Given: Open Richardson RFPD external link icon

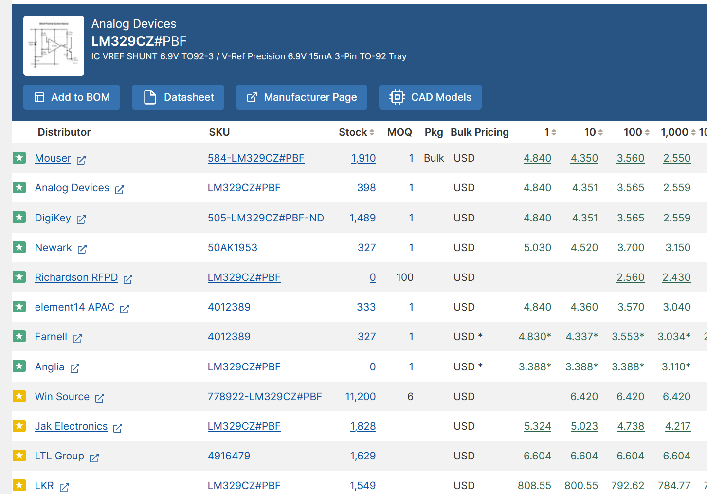Looking at the screenshot, I should tap(128, 279).
